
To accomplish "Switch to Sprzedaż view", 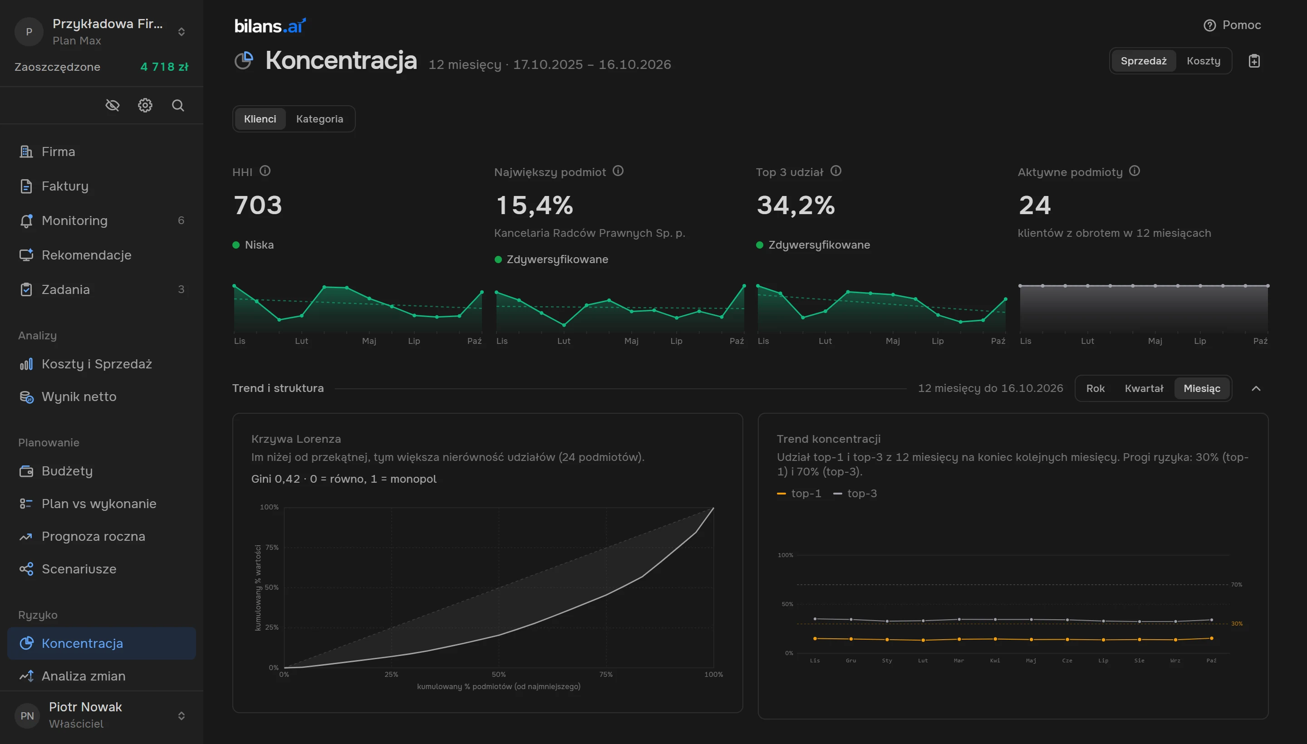I will click(1144, 61).
